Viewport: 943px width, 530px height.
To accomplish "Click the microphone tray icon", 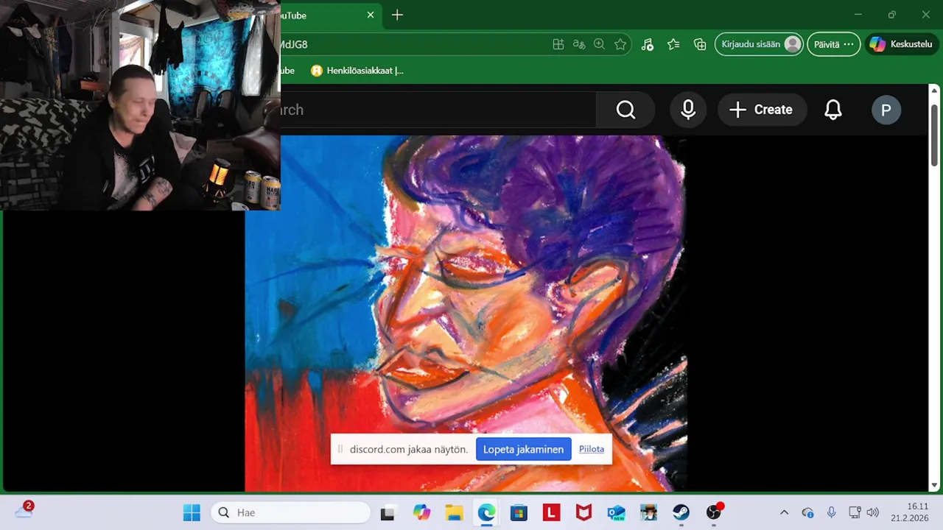I will [831, 512].
